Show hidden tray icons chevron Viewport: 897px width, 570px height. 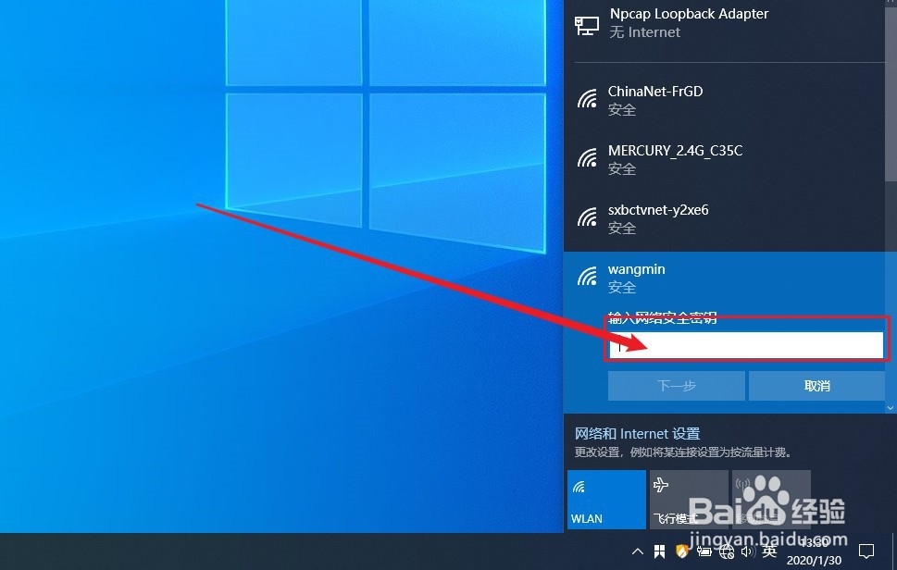click(x=637, y=551)
